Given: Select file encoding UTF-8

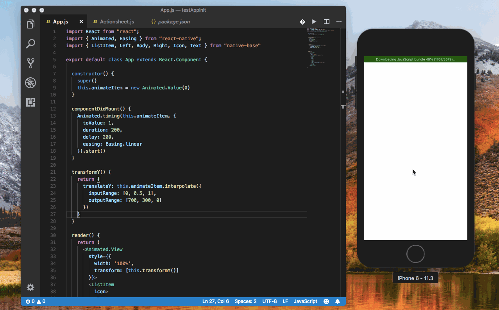Looking at the screenshot, I should pyautogui.click(x=269, y=301).
